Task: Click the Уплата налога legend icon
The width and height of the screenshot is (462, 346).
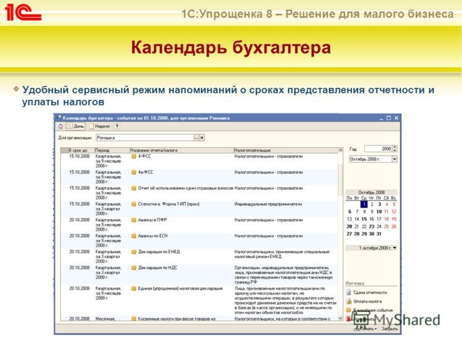Action: click(349, 301)
